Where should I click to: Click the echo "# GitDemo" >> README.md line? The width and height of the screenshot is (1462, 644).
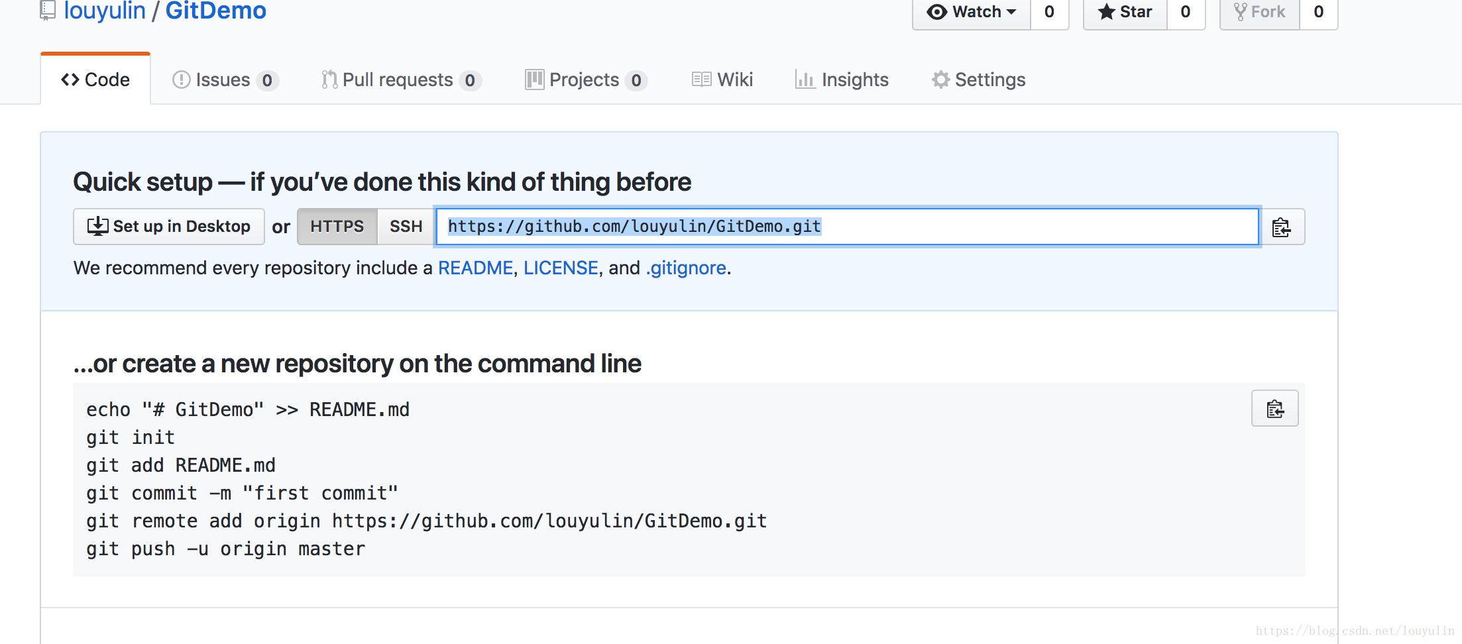pos(248,409)
